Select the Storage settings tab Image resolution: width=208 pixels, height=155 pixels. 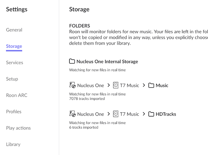coord(14,46)
